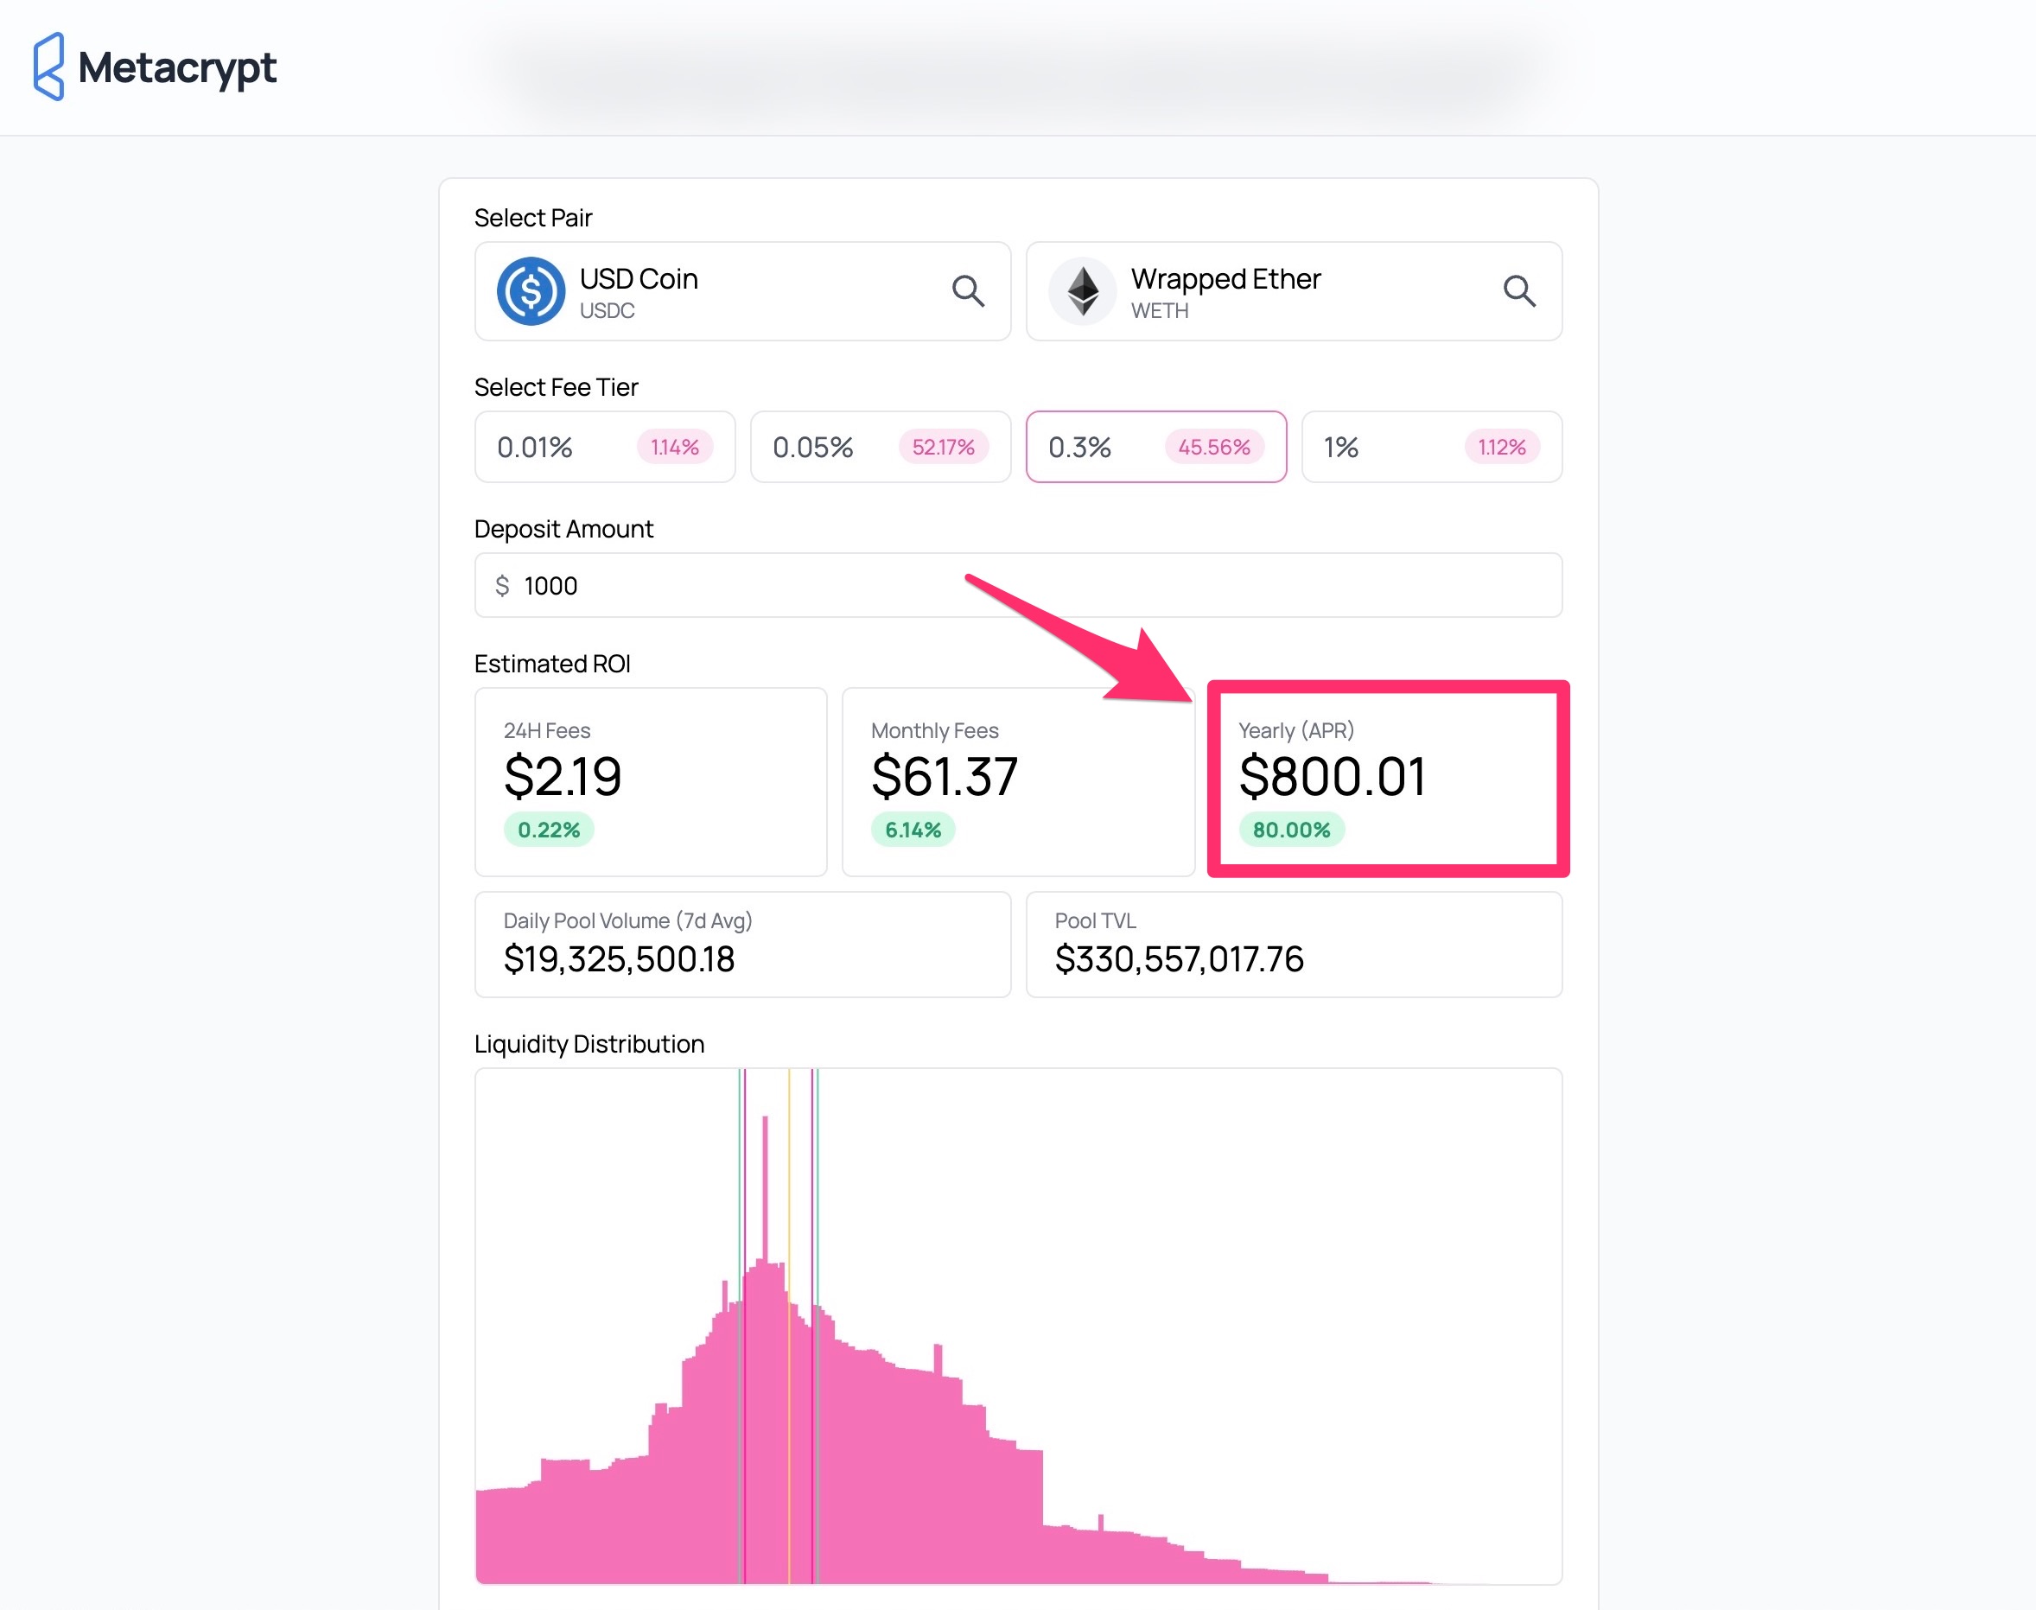Click the Daily Pool Volume card
Viewport: 2036px width, 1610px height.
[743, 945]
